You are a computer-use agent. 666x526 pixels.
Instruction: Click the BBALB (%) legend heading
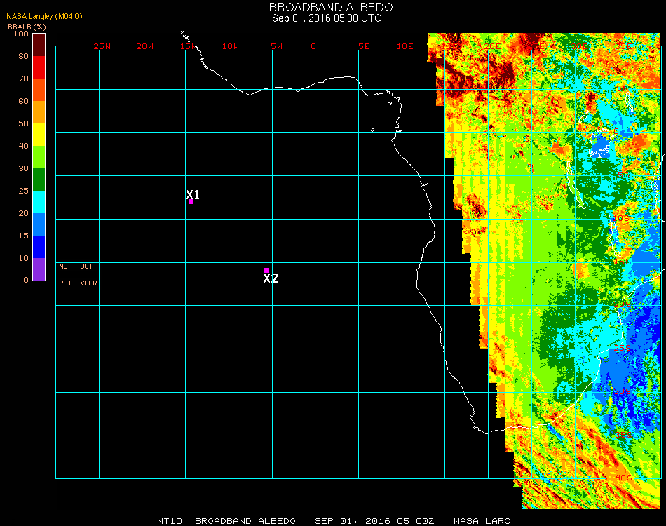click(x=26, y=26)
